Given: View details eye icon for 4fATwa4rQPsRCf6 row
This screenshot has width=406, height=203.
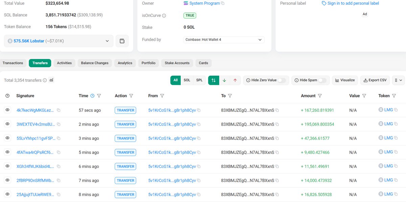Looking at the screenshot, I should (7, 152).
